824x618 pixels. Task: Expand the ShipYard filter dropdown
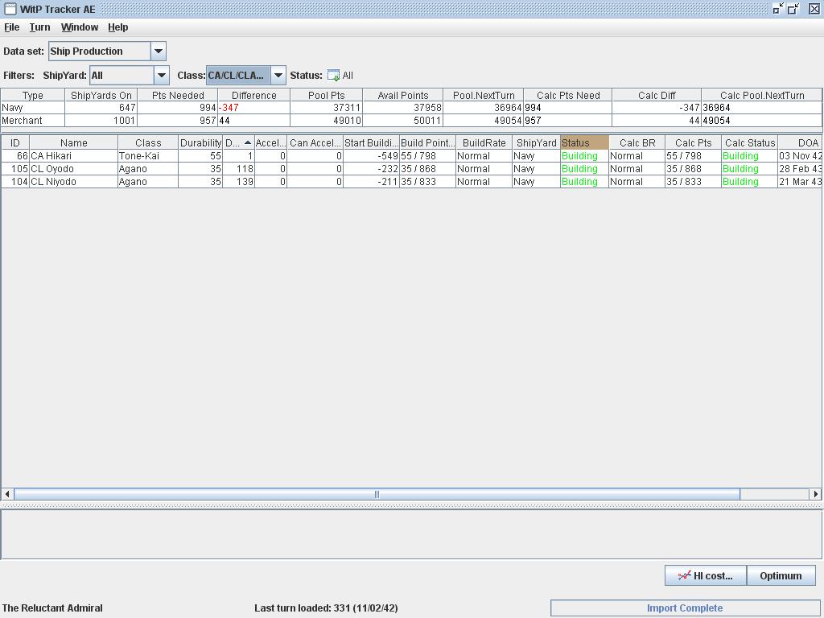click(x=162, y=75)
